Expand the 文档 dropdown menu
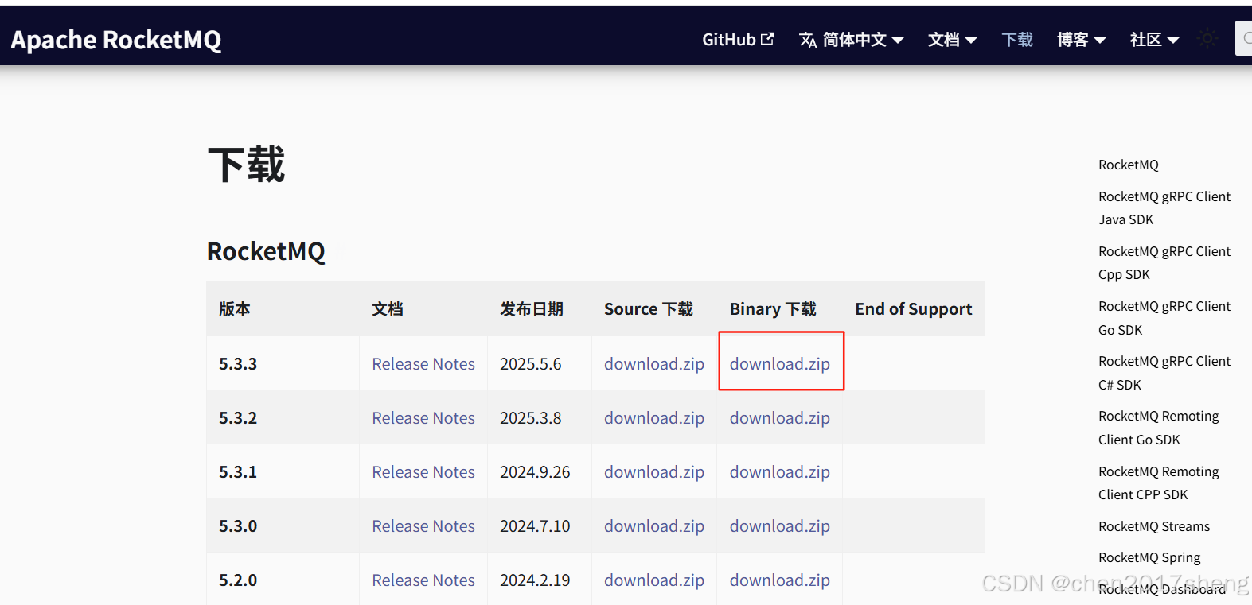 [x=952, y=40]
